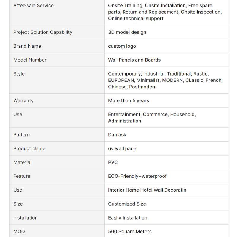The height and width of the screenshot is (237, 237).
Task: Select the More than 5 years value
Action: point(129,100)
